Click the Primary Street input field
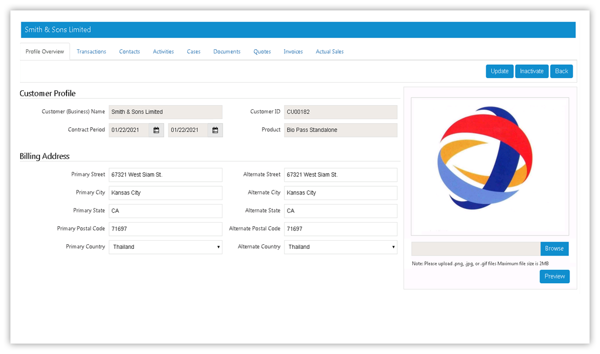This screenshot has height=354, width=600. (x=166, y=175)
